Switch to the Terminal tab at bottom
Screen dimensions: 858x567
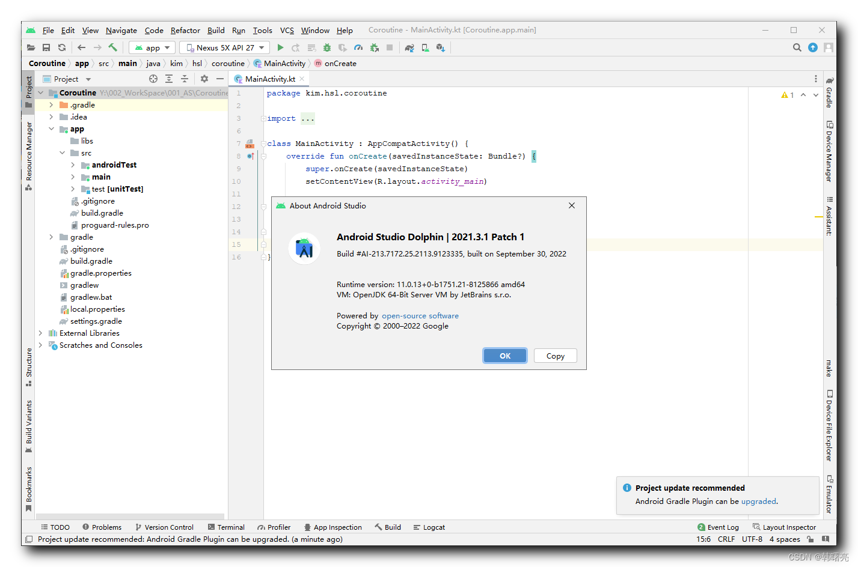[227, 527]
